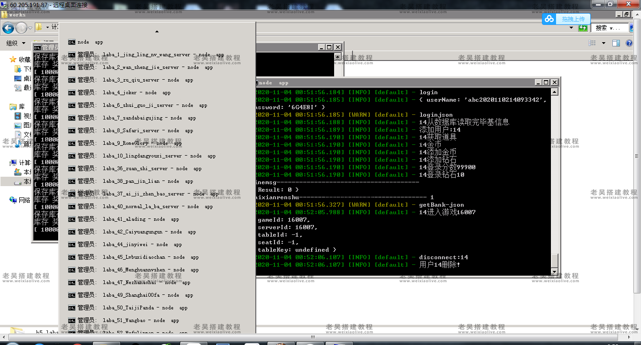Click node app console's scrollbar down arrow
The image size is (641, 345).
554,272
